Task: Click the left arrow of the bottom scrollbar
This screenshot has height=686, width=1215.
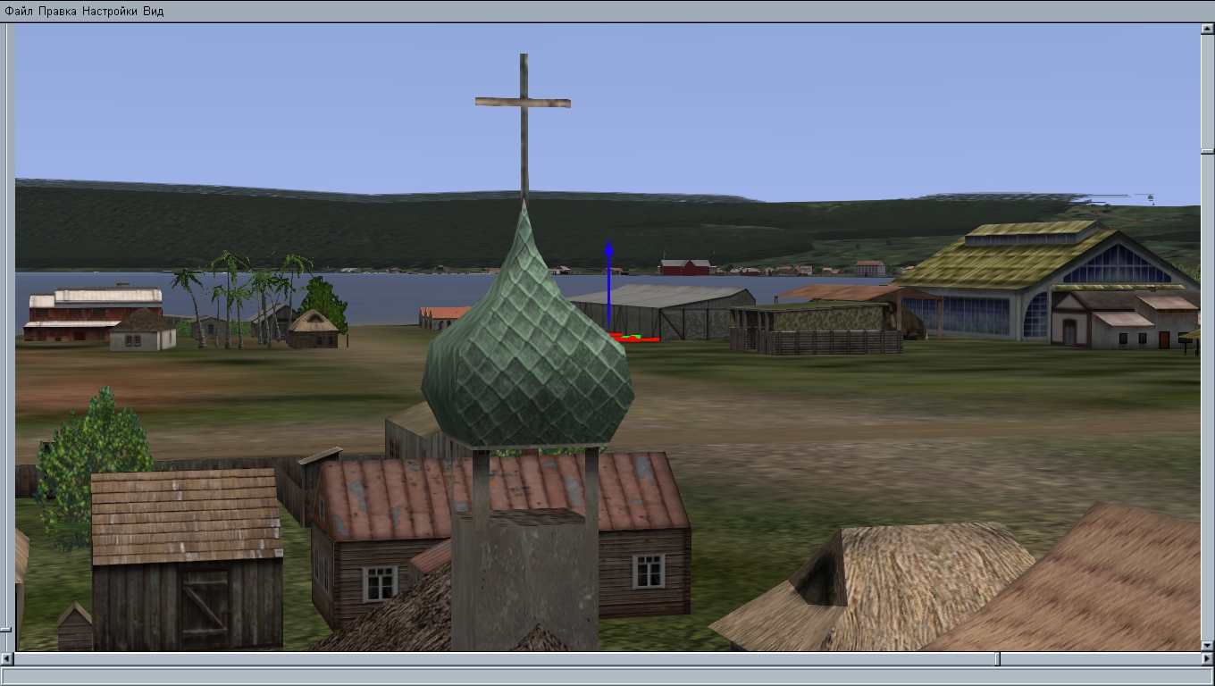Action: pos(8,659)
